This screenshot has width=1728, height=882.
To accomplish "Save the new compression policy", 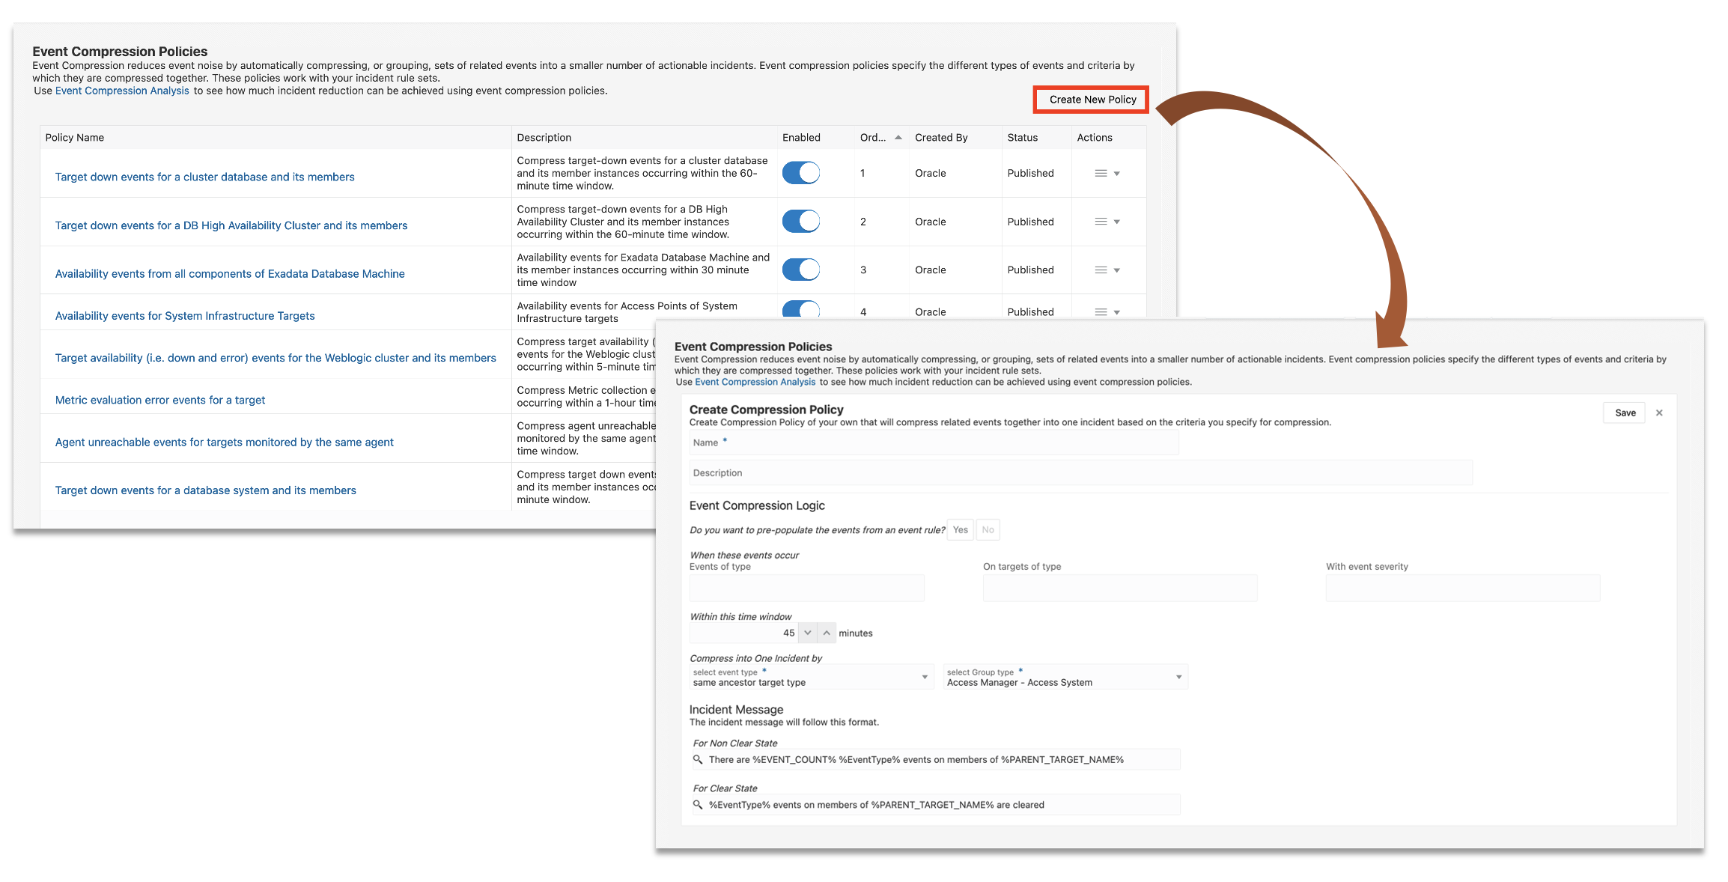I will [1625, 413].
